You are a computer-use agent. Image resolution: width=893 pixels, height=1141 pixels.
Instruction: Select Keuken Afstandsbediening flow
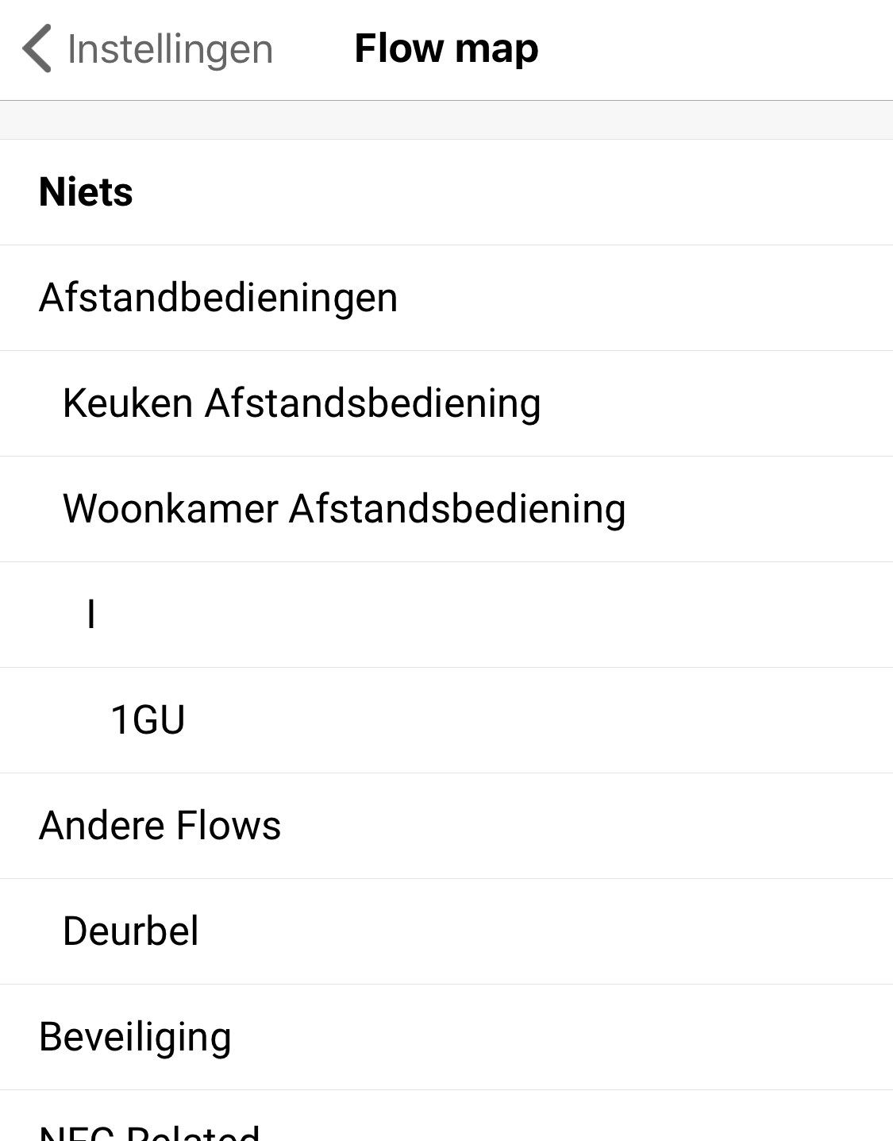[302, 403]
